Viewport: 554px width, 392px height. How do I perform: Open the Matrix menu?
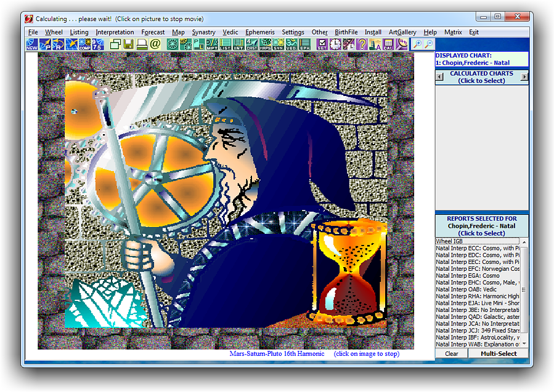point(453,32)
